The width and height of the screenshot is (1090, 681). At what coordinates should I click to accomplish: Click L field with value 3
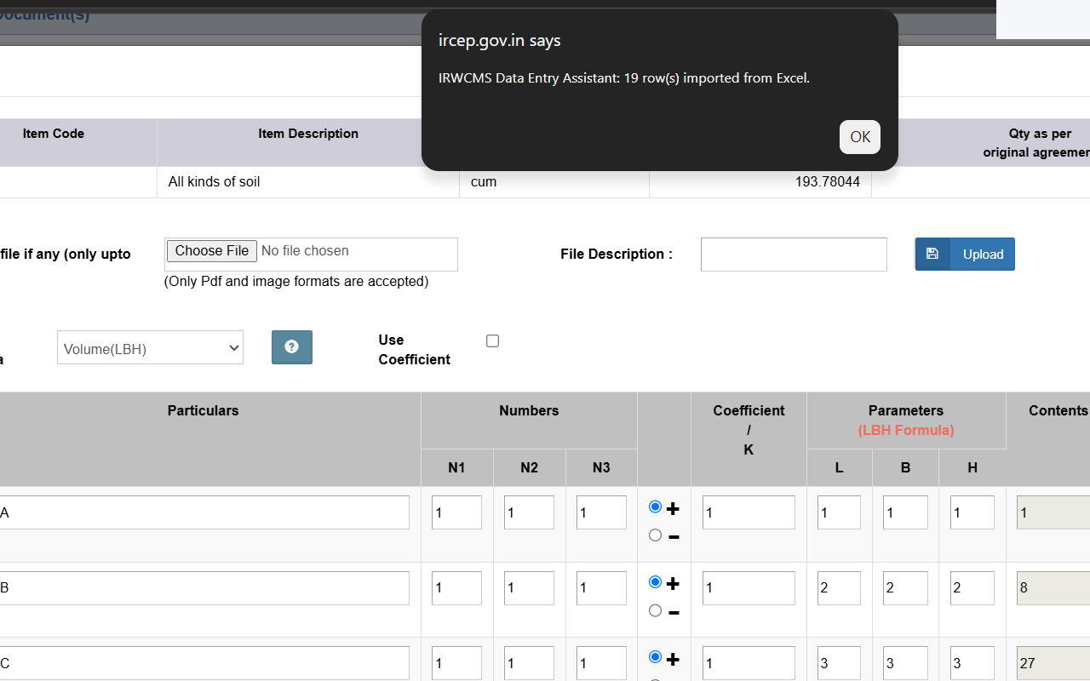(839, 663)
